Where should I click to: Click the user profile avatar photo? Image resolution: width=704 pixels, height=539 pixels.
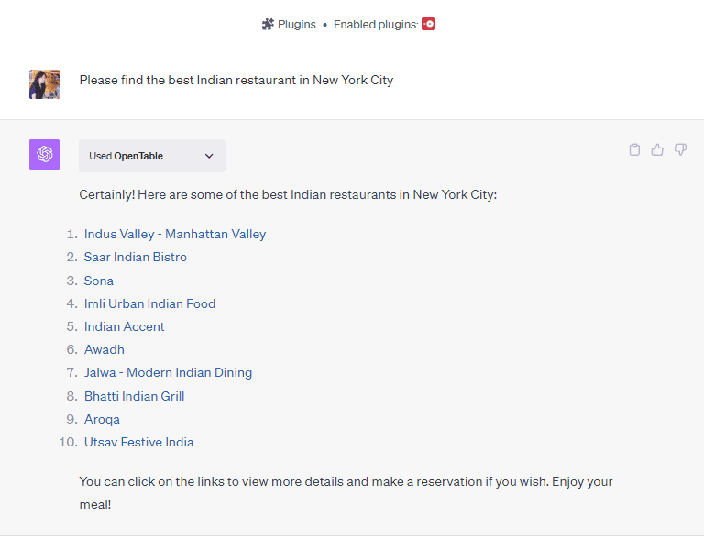44,84
